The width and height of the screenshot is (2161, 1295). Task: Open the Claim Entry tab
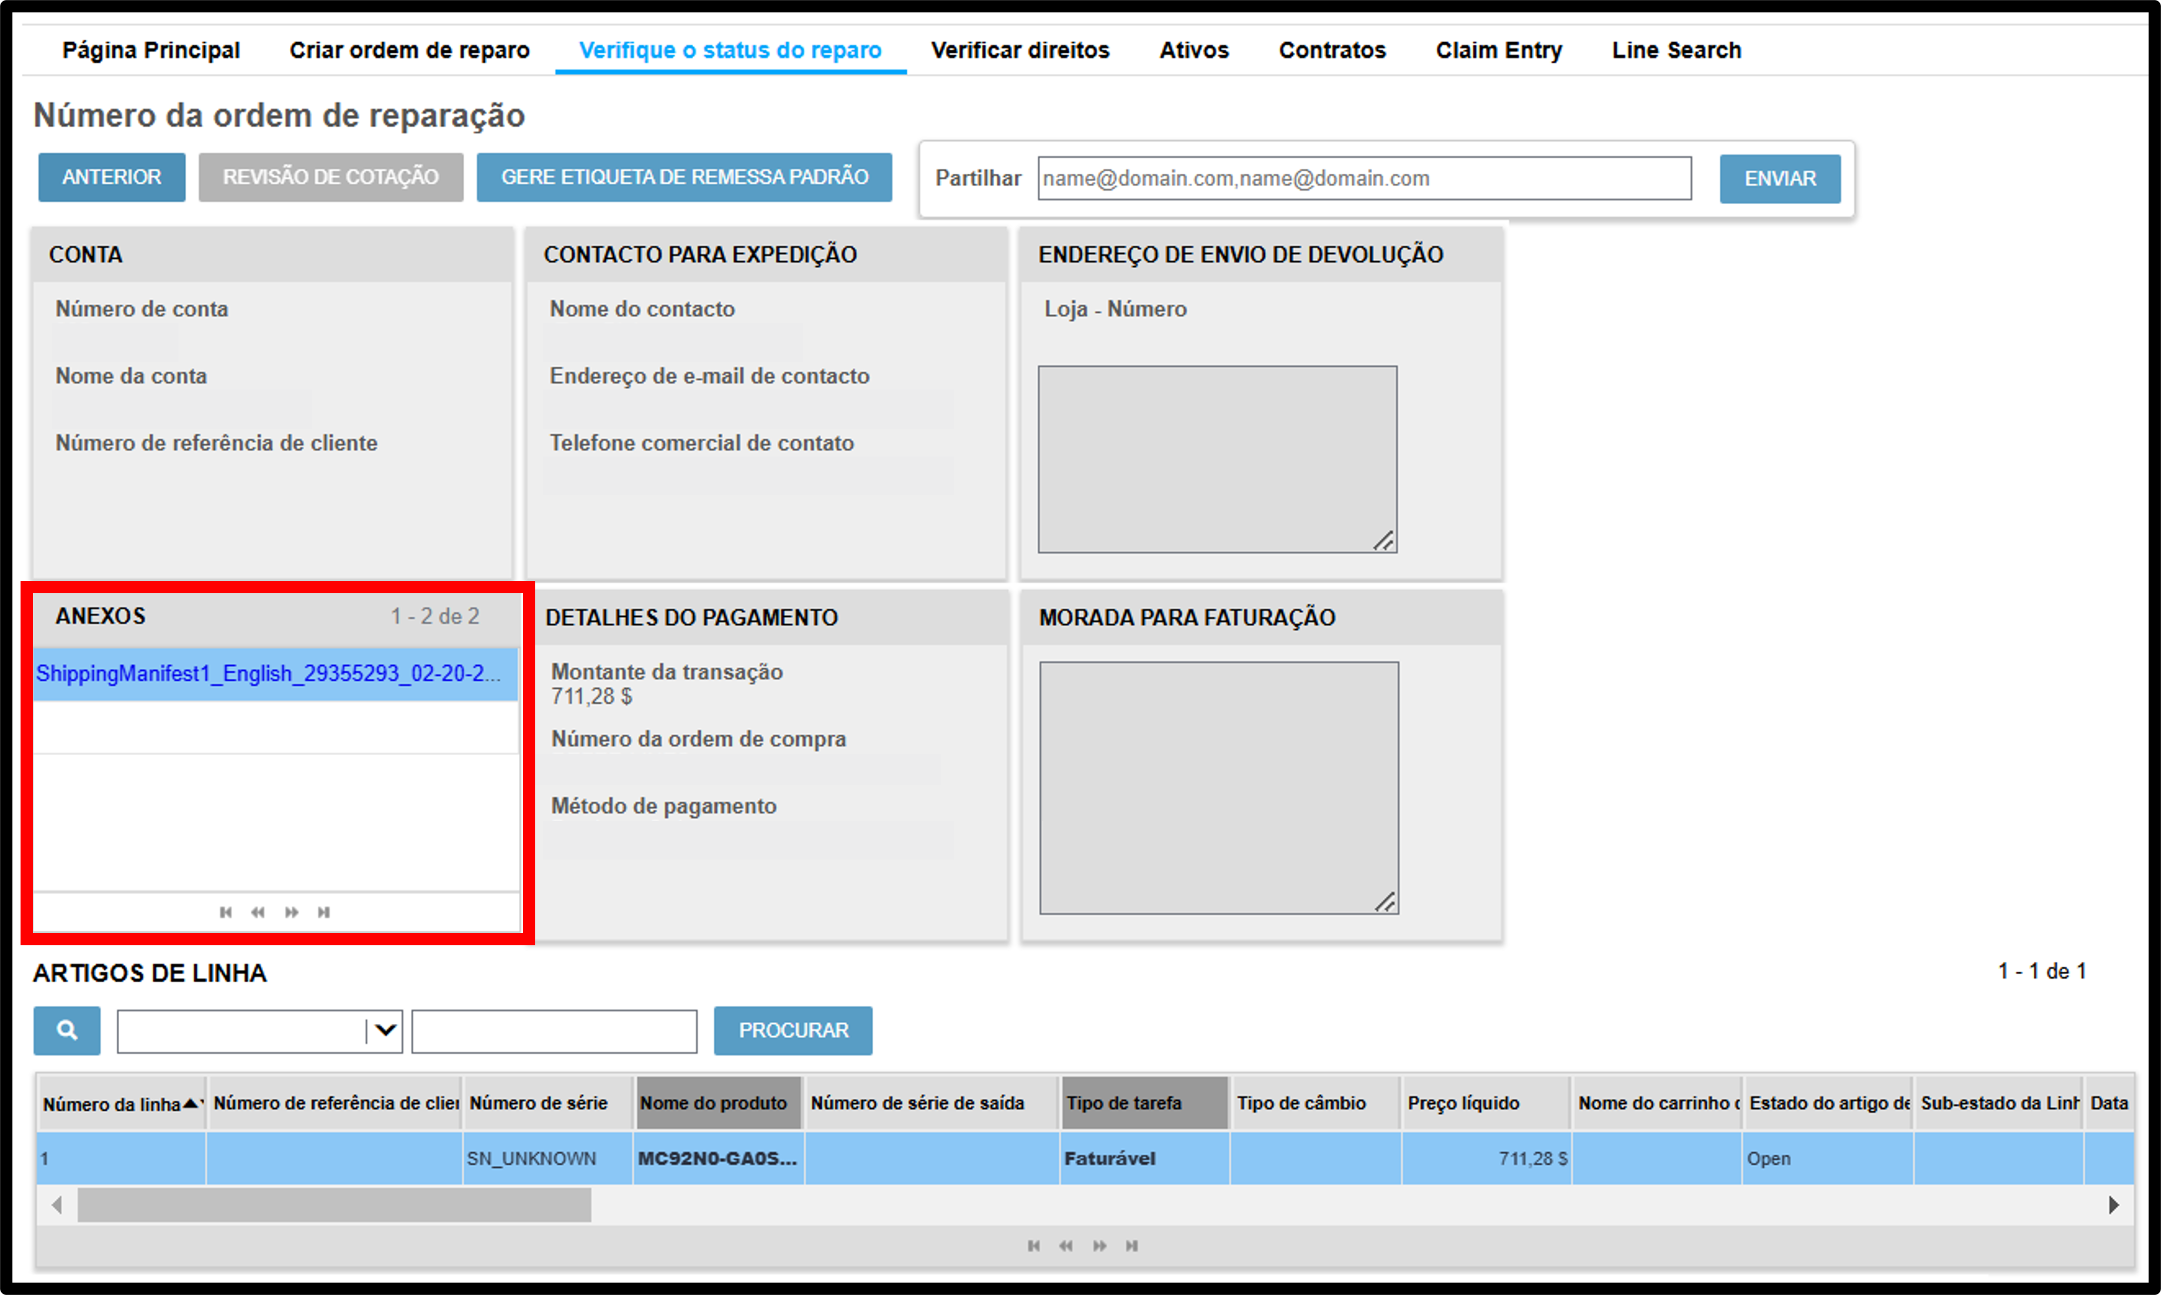[1498, 50]
